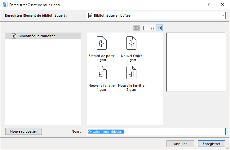Click the Nouvel Objet 1.gsm label
This screenshot has height=150, width=230.
point(131,58)
